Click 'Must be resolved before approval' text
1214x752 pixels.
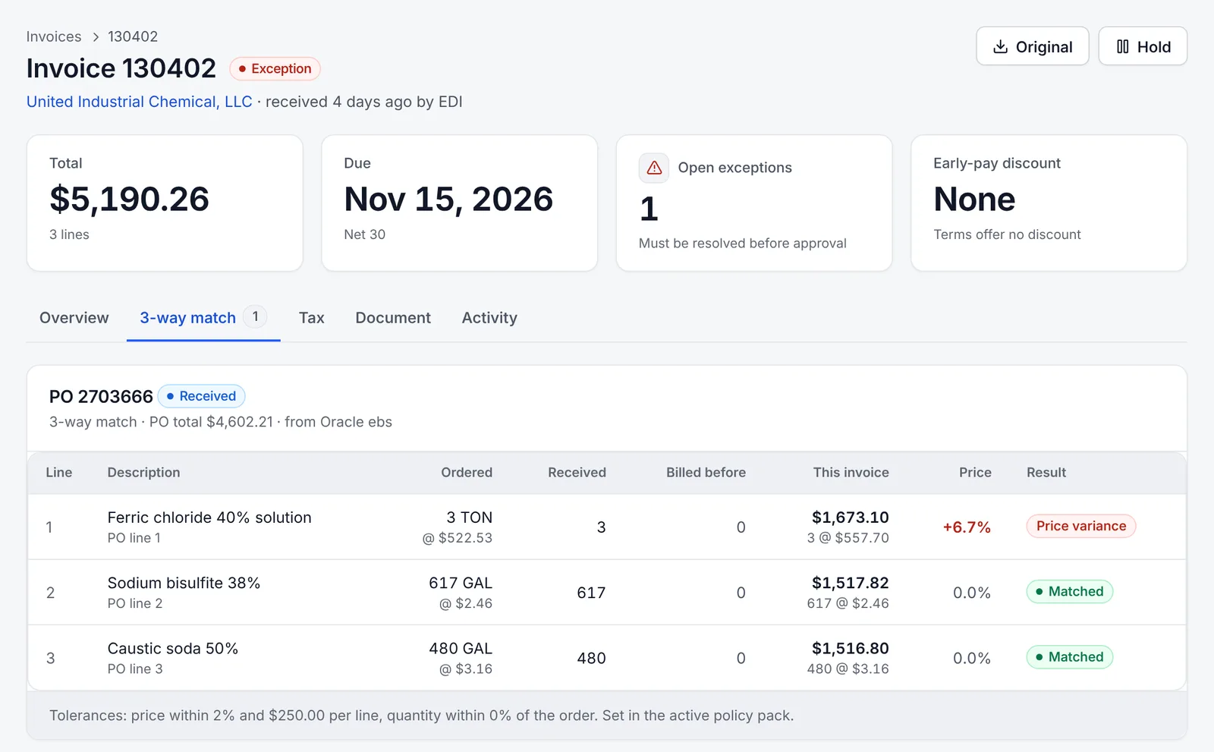[743, 244]
